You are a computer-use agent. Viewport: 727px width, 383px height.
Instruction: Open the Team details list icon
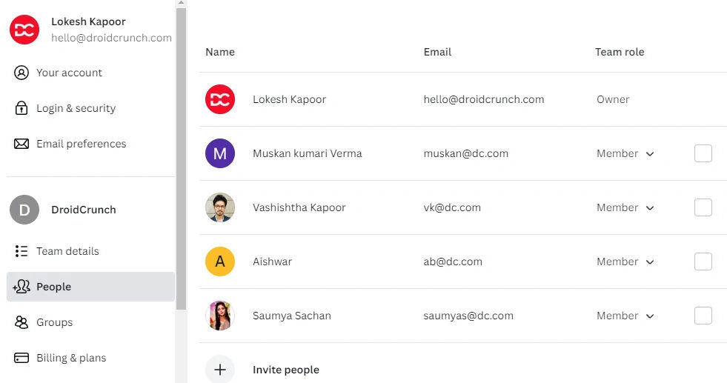(21, 251)
